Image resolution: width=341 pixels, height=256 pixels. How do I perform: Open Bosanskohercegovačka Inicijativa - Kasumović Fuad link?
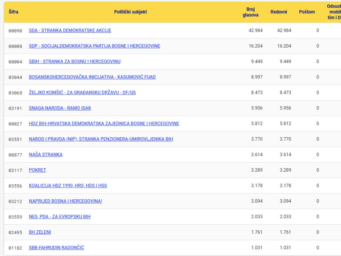pos(92,77)
